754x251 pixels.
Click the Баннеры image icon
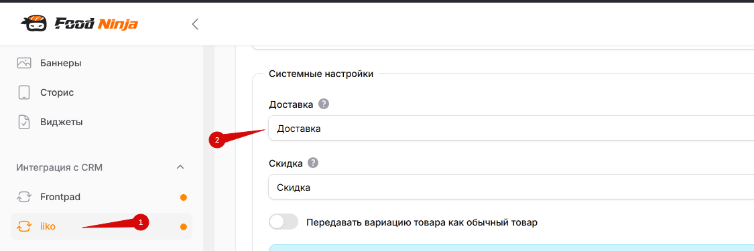pyautogui.click(x=24, y=63)
